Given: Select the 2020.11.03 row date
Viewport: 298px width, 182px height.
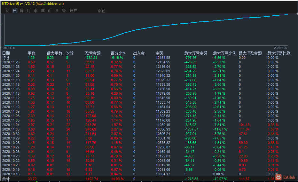Looking at the screenshot, I should click(x=11, y=129).
